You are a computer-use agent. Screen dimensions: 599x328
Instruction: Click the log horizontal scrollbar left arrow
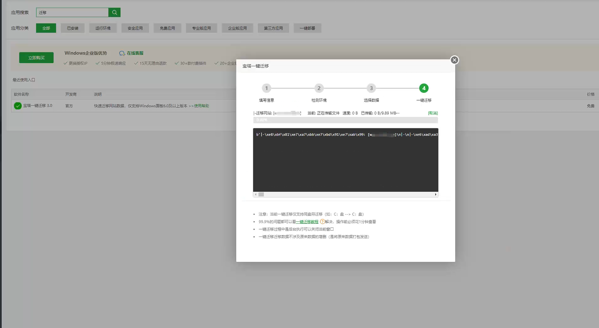[256, 194]
